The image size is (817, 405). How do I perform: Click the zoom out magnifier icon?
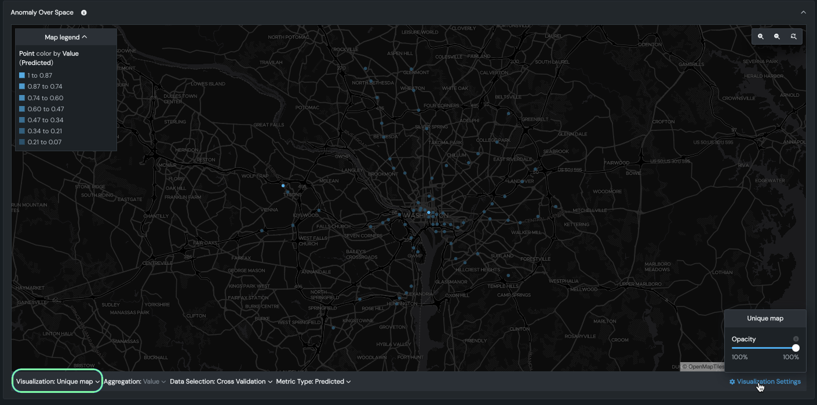pos(777,37)
